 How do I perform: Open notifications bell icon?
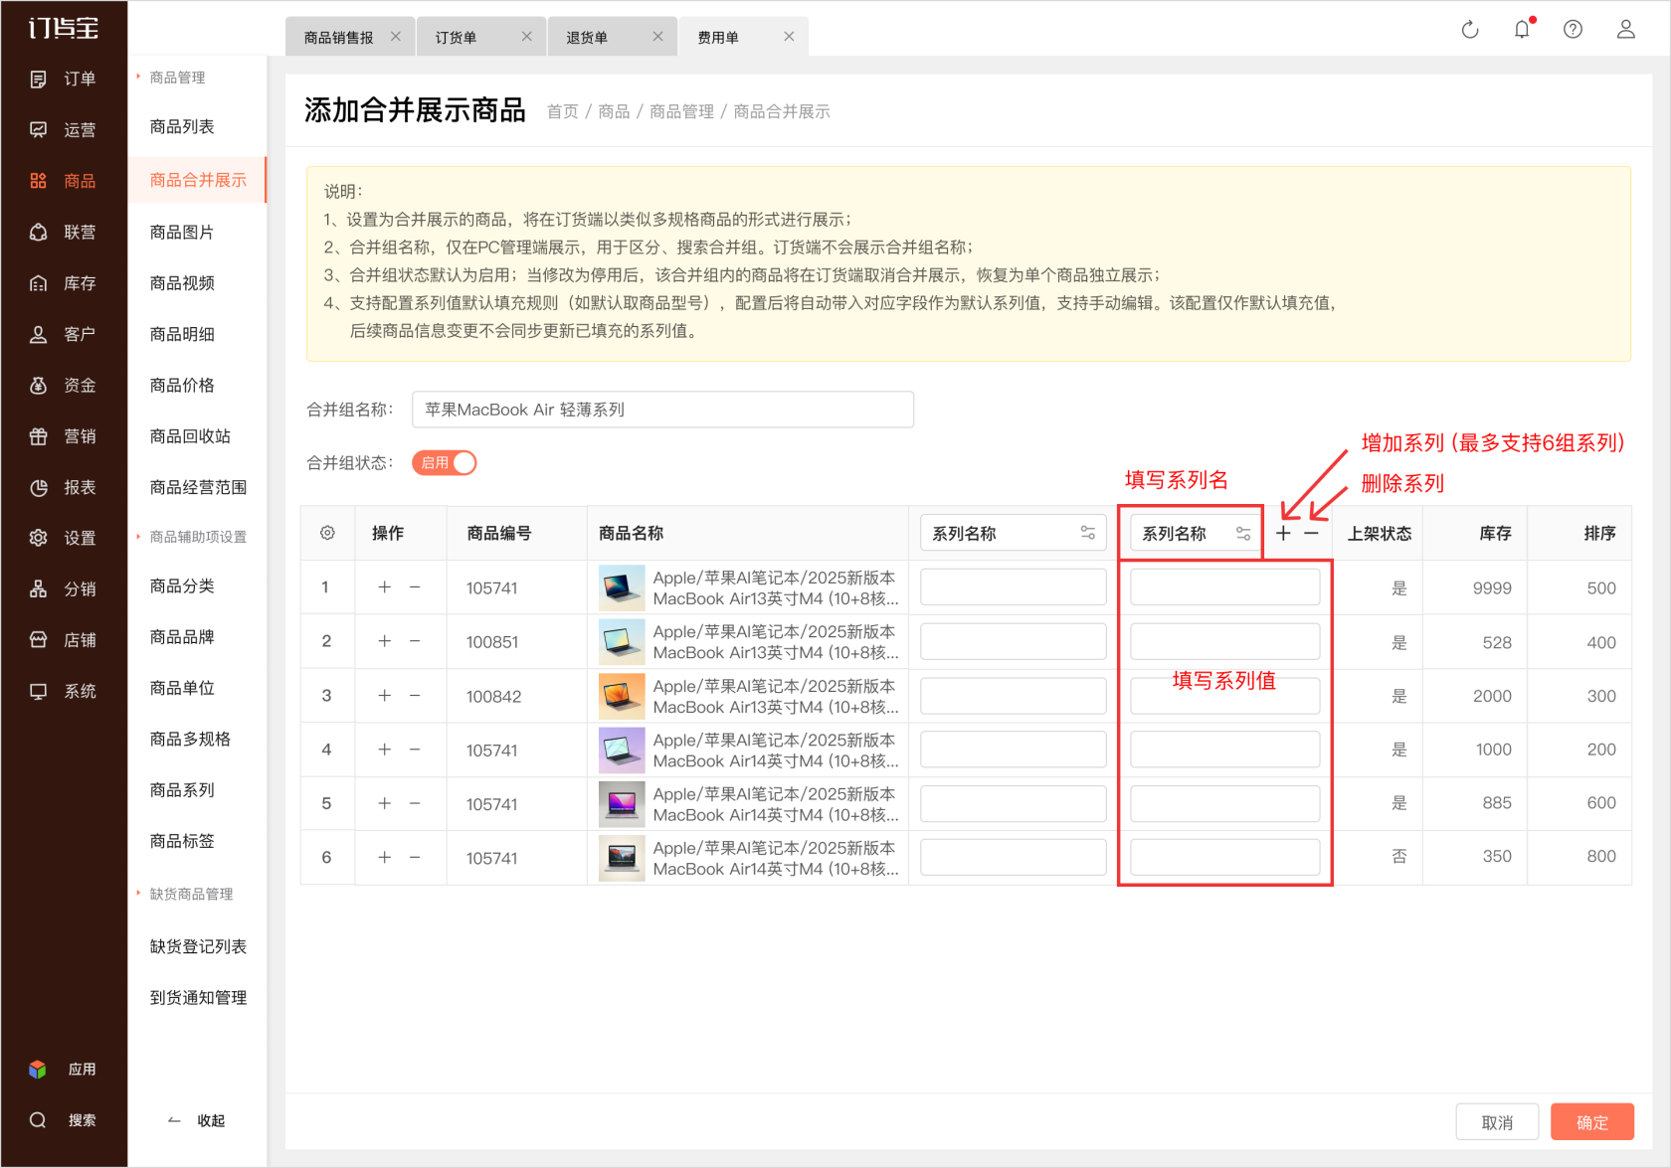tap(1522, 29)
